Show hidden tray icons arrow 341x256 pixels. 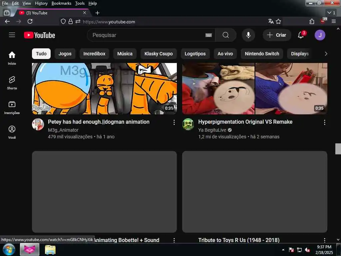pyautogui.click(x=283, y=250)
